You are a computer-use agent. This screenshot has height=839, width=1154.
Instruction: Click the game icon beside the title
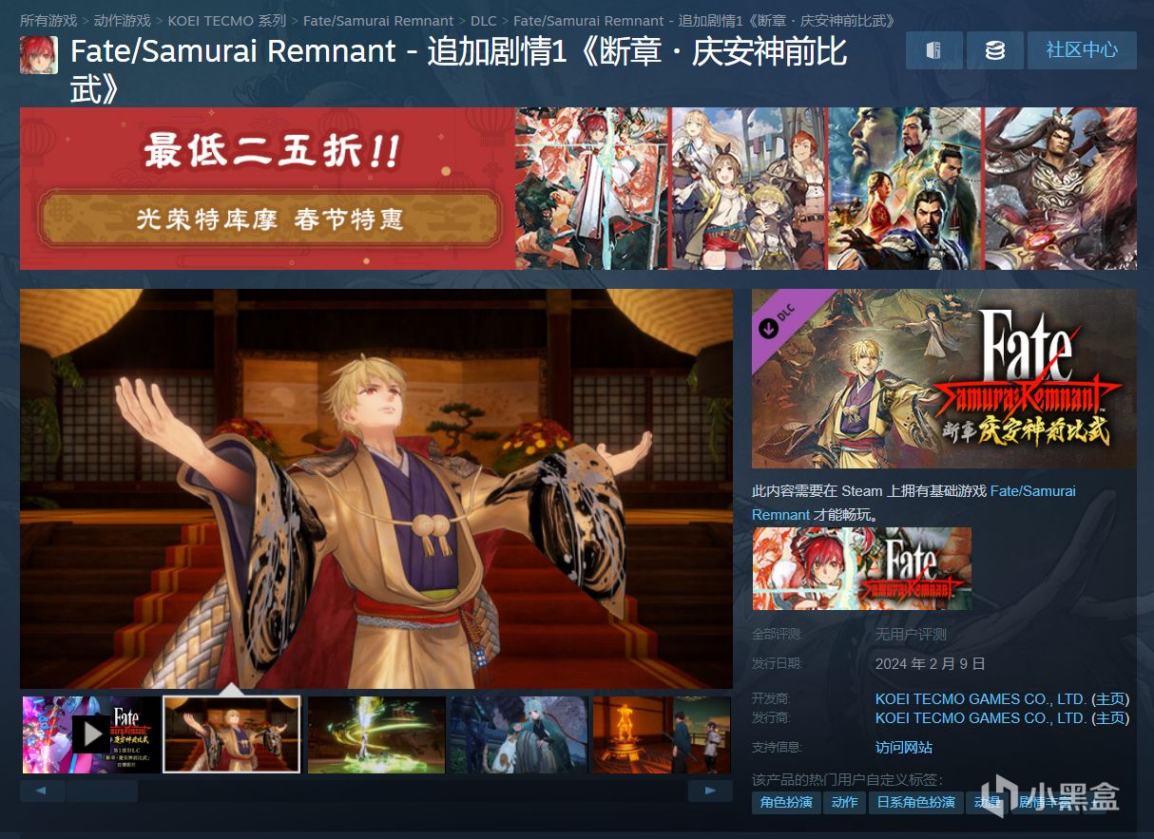pyautogui.click(x=38, y=55)
